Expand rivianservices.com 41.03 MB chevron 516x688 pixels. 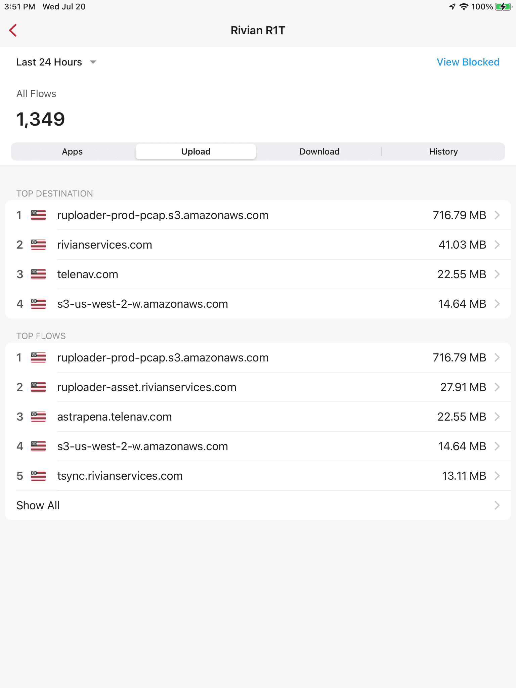click(497, 245)
